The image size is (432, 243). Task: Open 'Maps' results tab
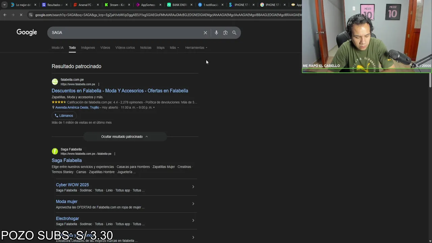tap(161, 48)
